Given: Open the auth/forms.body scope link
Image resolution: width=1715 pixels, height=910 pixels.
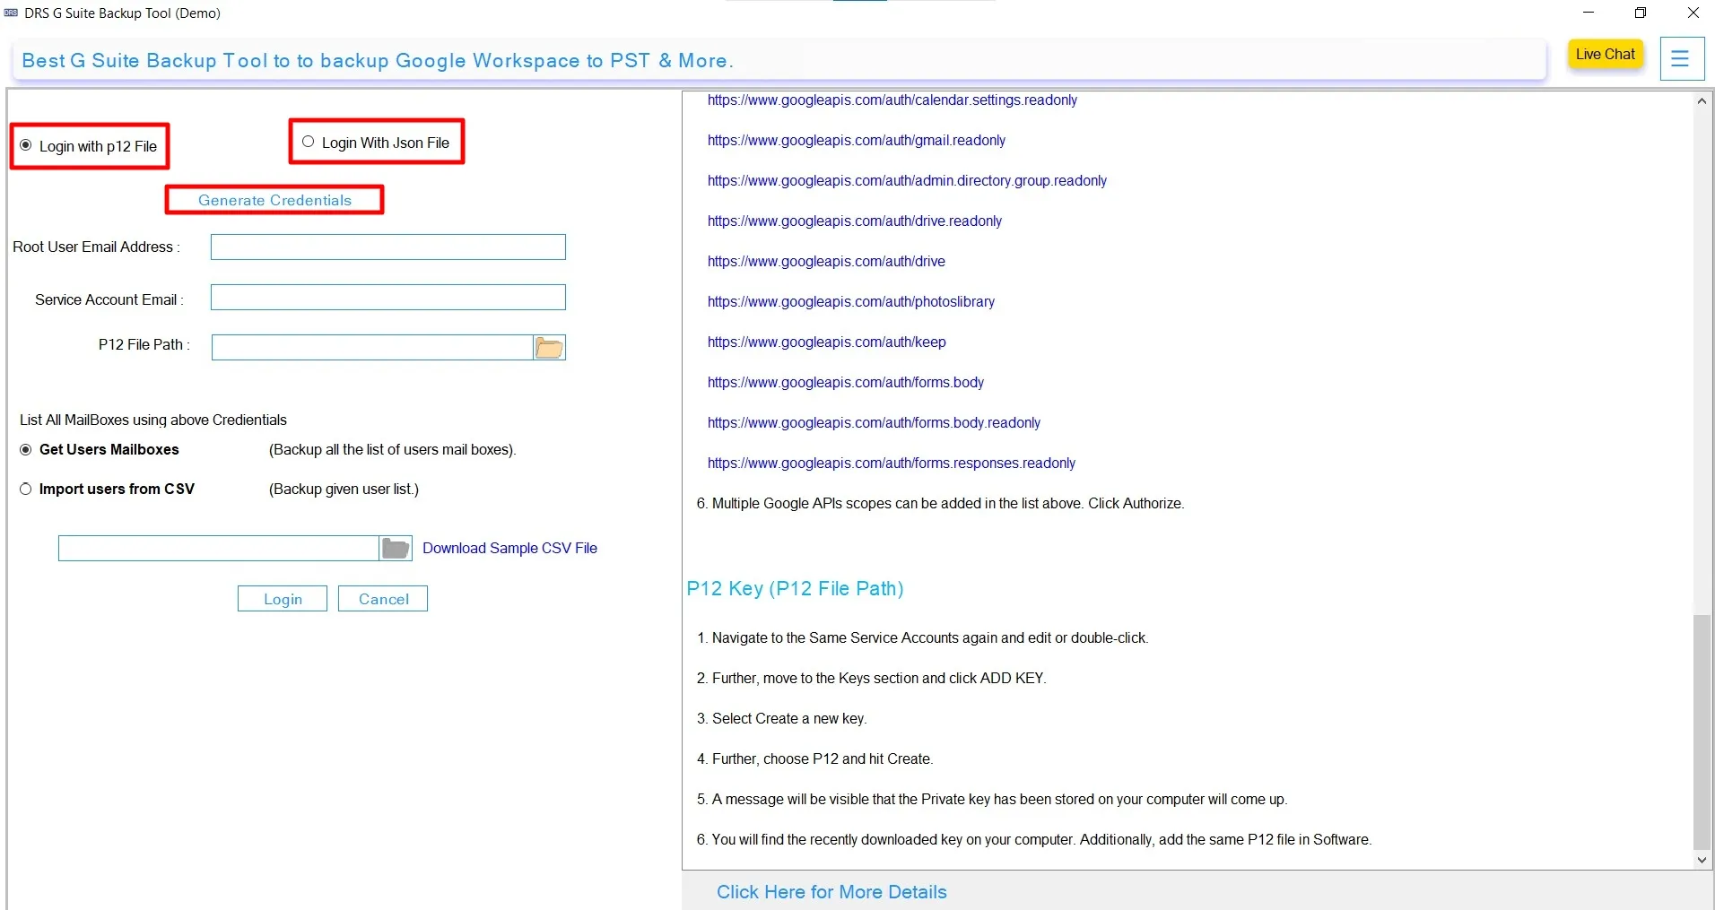Looking at the screenshot, I should click(846, 383).
